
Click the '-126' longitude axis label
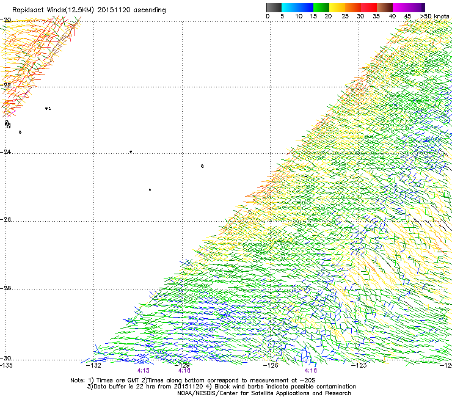(271, 365)
